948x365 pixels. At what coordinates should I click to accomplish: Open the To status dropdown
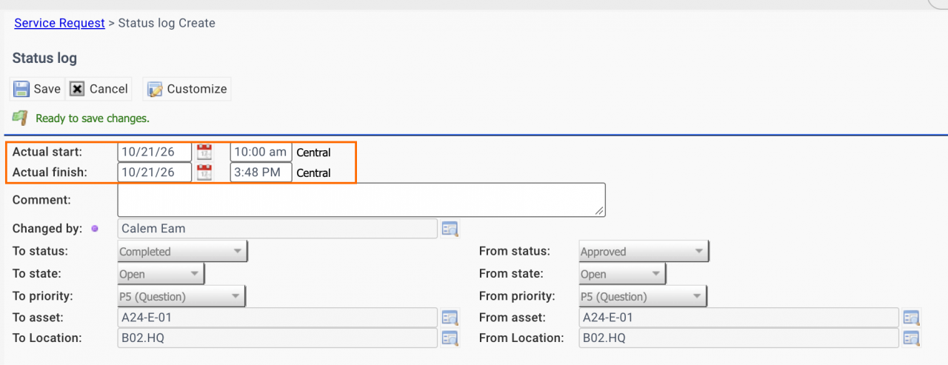pyautogui.click(x=182, y=252)
